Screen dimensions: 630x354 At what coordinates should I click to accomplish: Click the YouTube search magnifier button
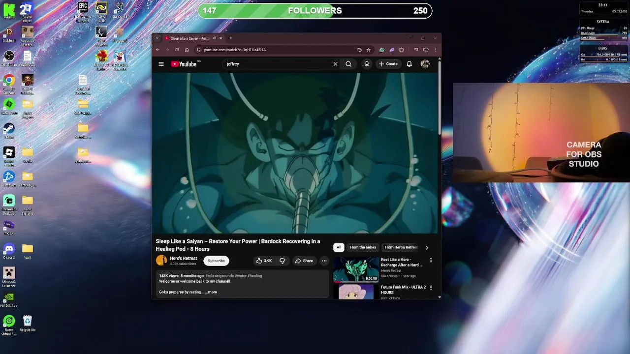pyautogui.click(x=348, y=64)
